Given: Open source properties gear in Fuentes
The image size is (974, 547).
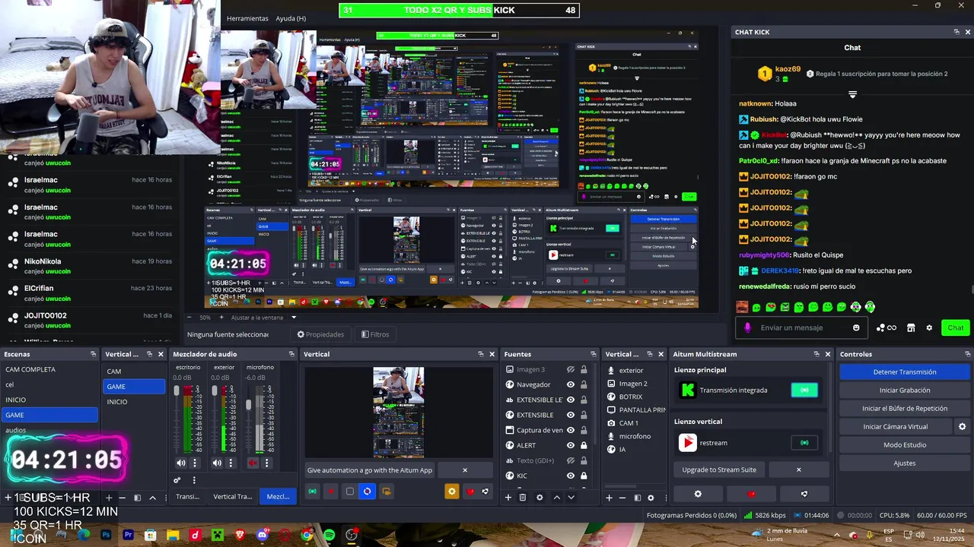Looking at the screenshot, I should click(540, 498).
